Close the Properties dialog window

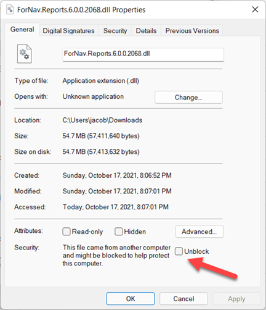255,9
